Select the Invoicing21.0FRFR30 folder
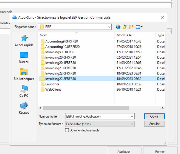This screenshot has width=180, height=154. 58,68
